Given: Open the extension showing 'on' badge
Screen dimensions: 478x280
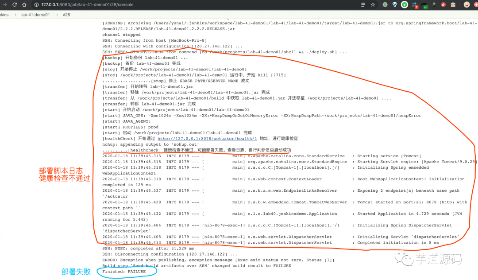Looking at the screenshot, I should (x=424, y=5).
